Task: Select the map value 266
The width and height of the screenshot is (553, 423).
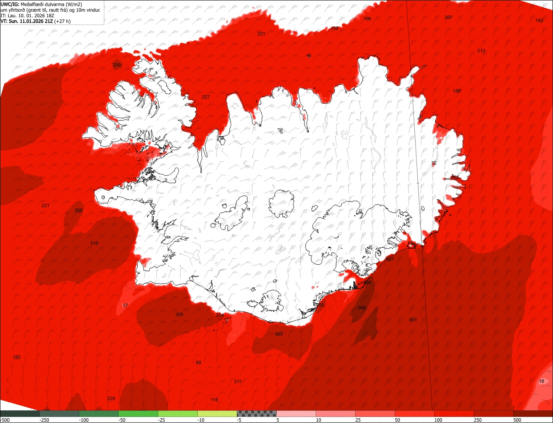Action: click(x=79, y=211)
